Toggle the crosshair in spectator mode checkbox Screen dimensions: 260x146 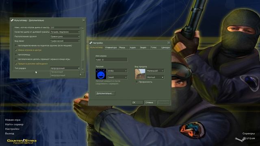click(x=16, y=64)
